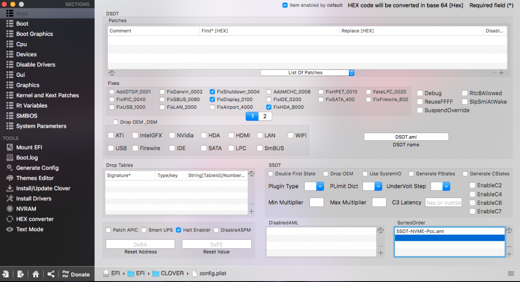
Task: Switch to Fixes page 2
Action: (x=264, y=116)
